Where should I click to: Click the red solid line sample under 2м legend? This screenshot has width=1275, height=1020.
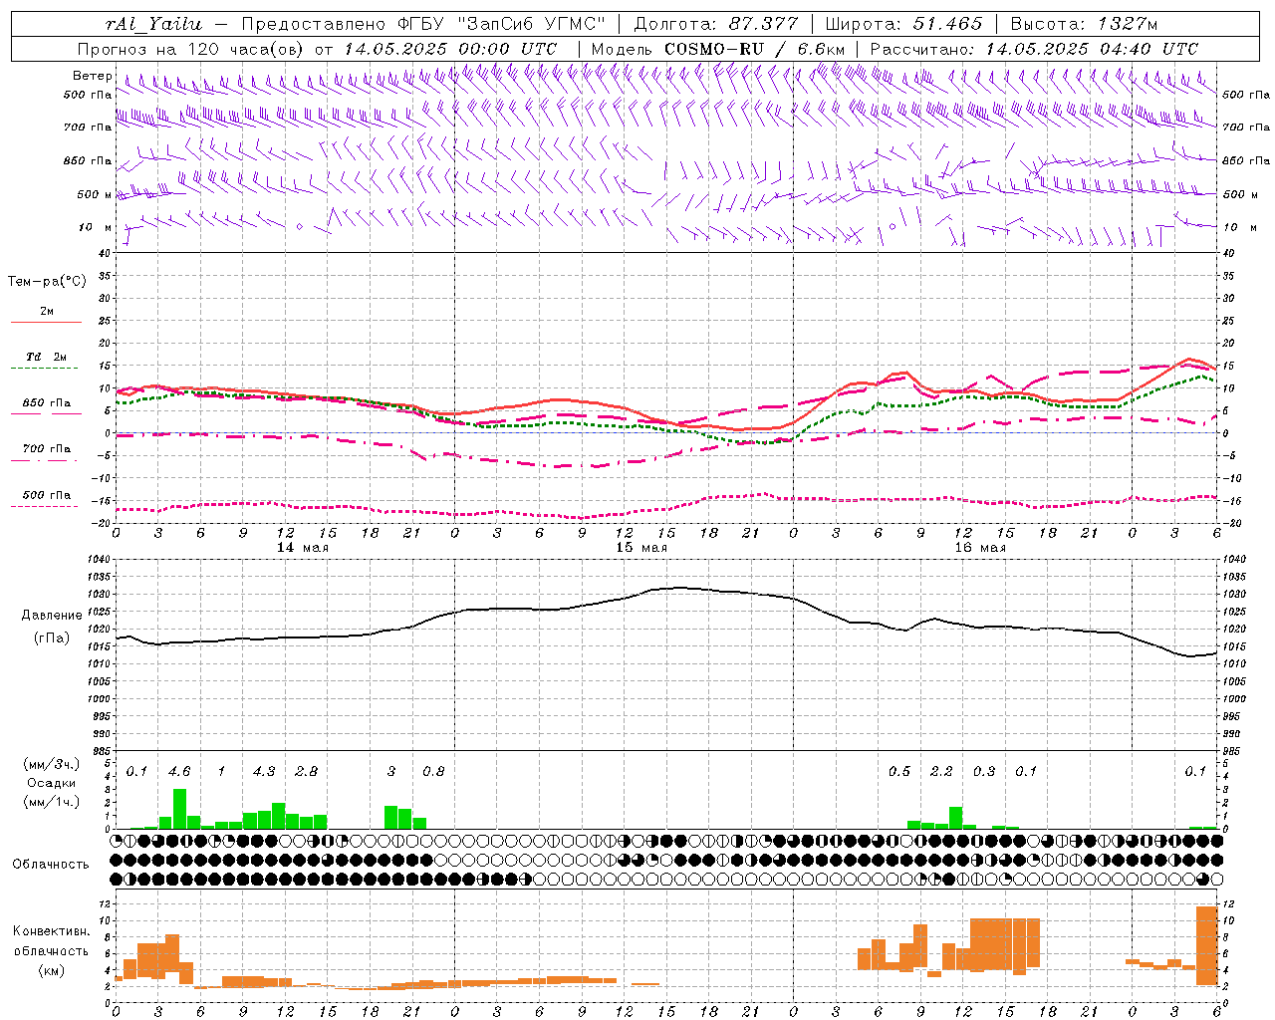coord(46,323)
